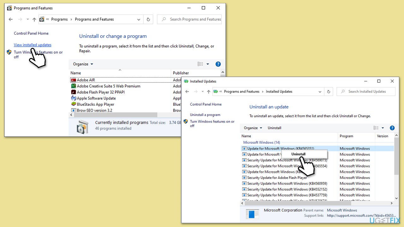Open help in Installed Updates window
The width and height of the screenshot is (404, 227).
[392, 128]
